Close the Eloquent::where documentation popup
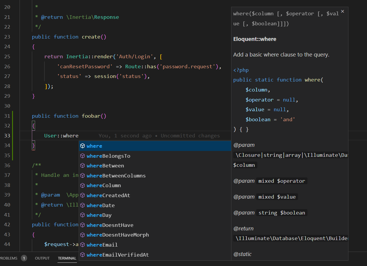Viewport: 367px width, 266px height. coord(342,11)
